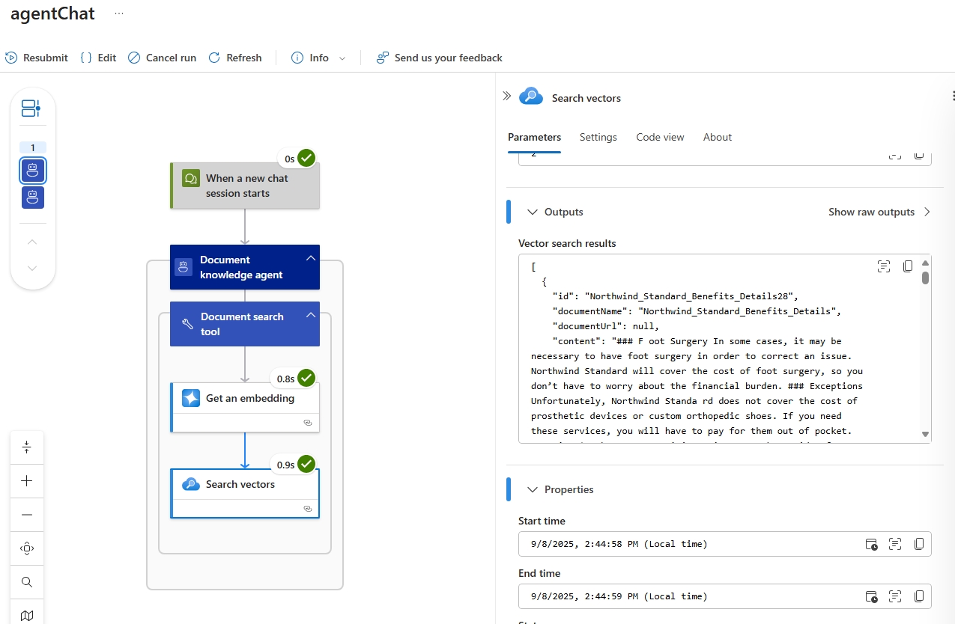The width and height of the screenshot is (955, 624).
Task: Click the zoom in plus icon
Action: 27,481
